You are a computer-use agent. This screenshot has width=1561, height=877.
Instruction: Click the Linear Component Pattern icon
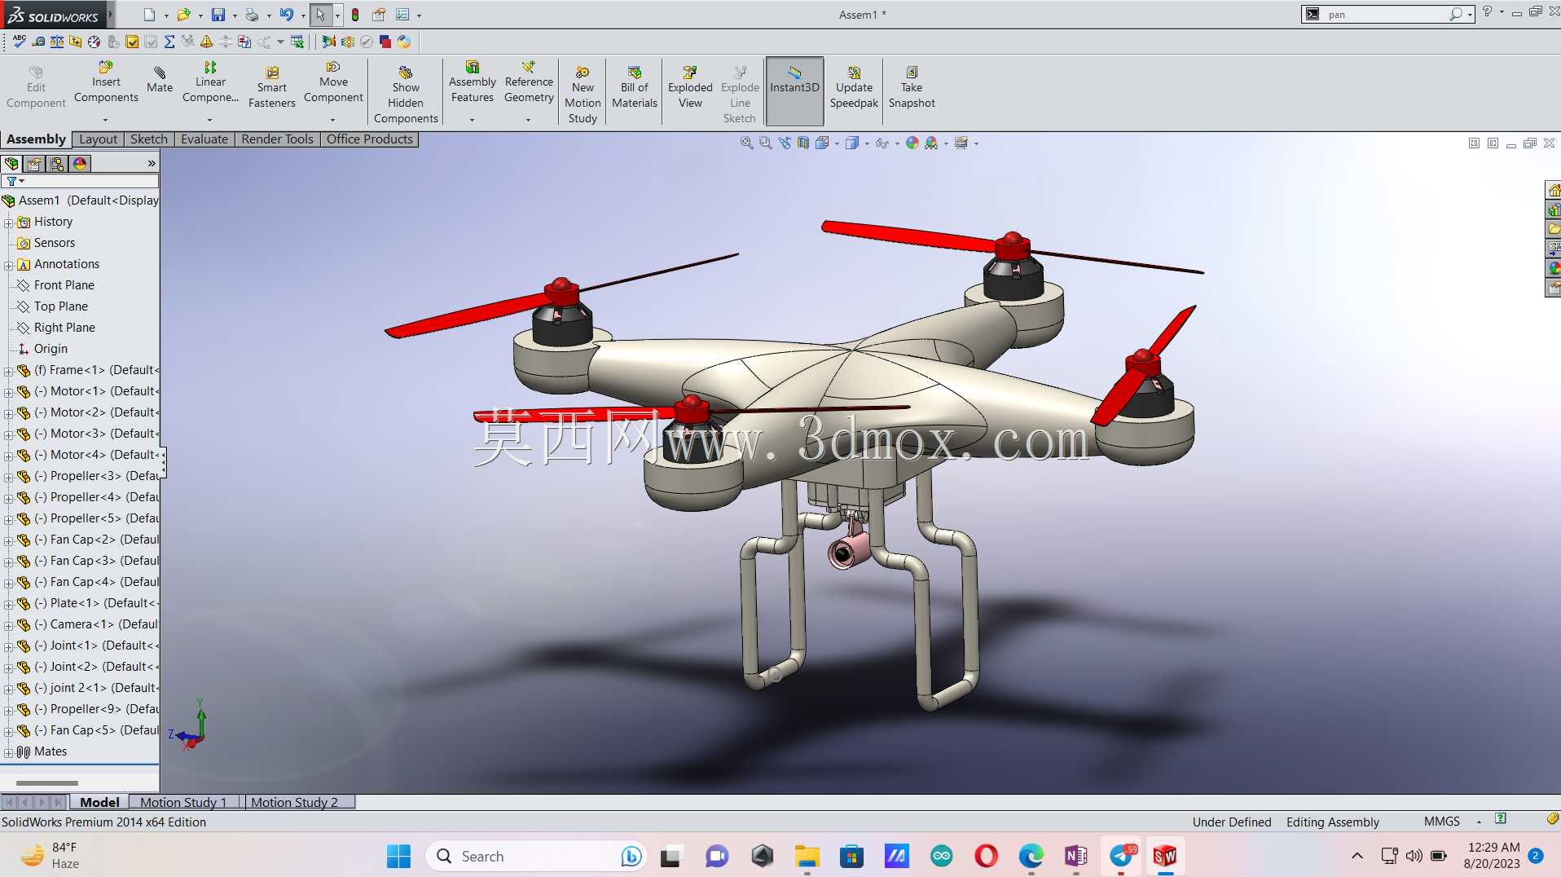click(x=210, y=67)
